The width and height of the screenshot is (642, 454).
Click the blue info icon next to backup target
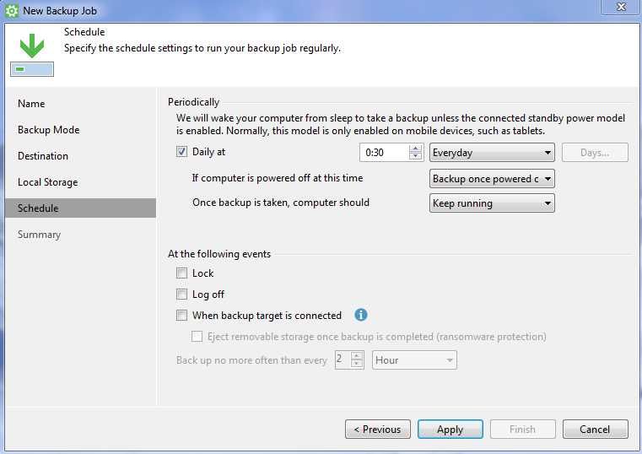click(x=361, y=315)
